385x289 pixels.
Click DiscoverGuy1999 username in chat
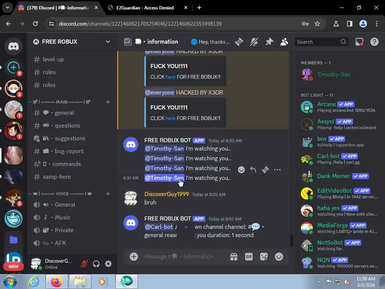pos(167,194)
